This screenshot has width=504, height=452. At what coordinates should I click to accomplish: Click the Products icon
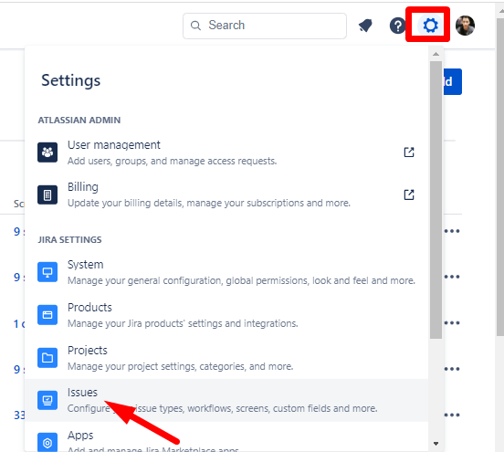click(x=47, y=315)
